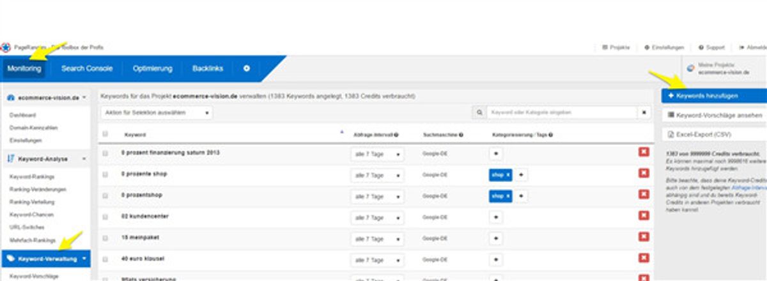Click 'Keywords hinzufügen' button
Viewport: 767px width, 281px height.
click(714, 95)
